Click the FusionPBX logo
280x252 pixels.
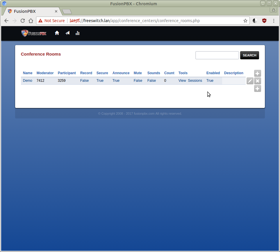tap(34, 33)
